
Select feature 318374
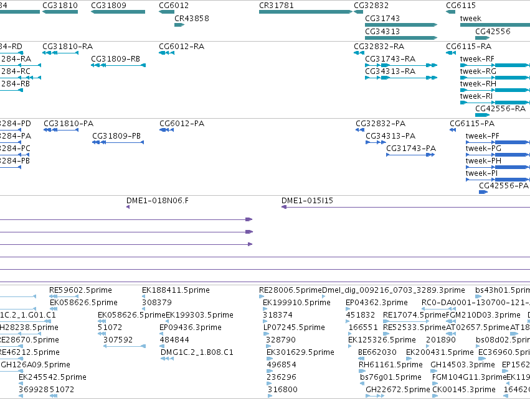coord(278,315)
